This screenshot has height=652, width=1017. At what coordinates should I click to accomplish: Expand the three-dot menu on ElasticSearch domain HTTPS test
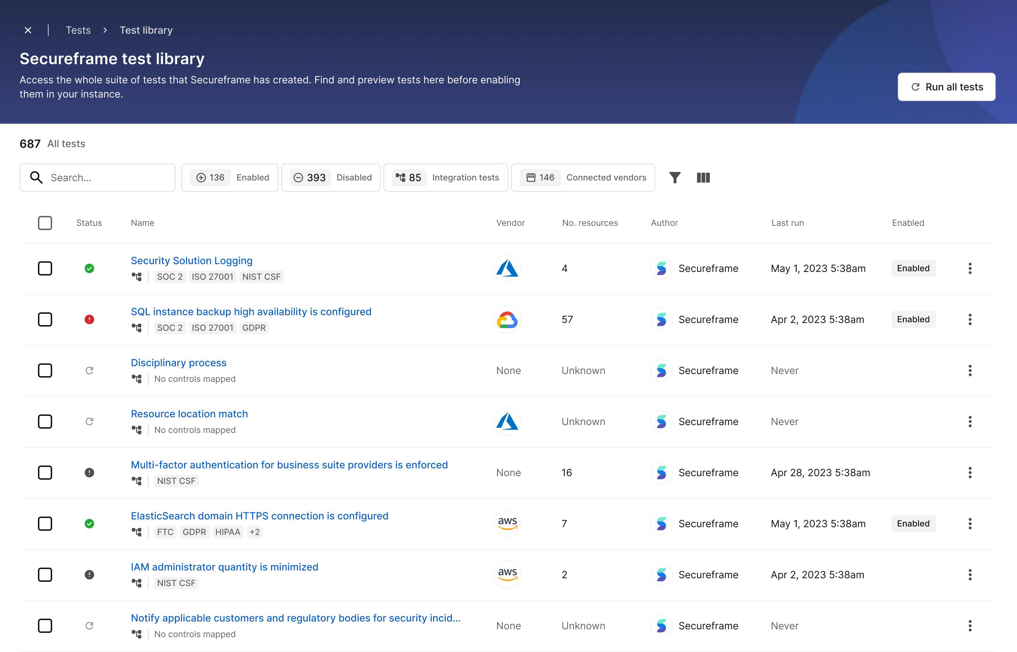coord(970,523)
